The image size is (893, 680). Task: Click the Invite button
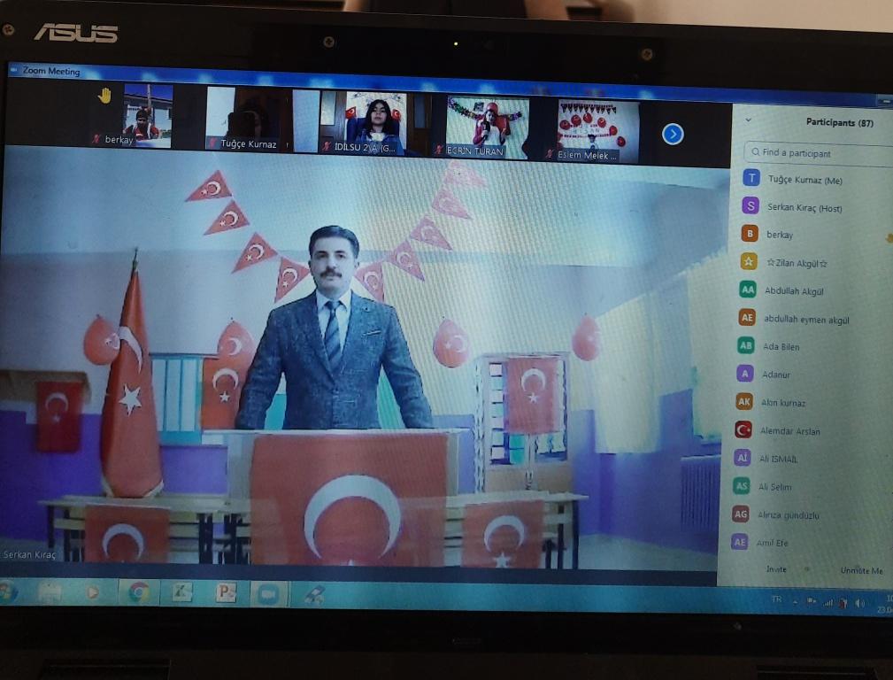coord(775,569)
